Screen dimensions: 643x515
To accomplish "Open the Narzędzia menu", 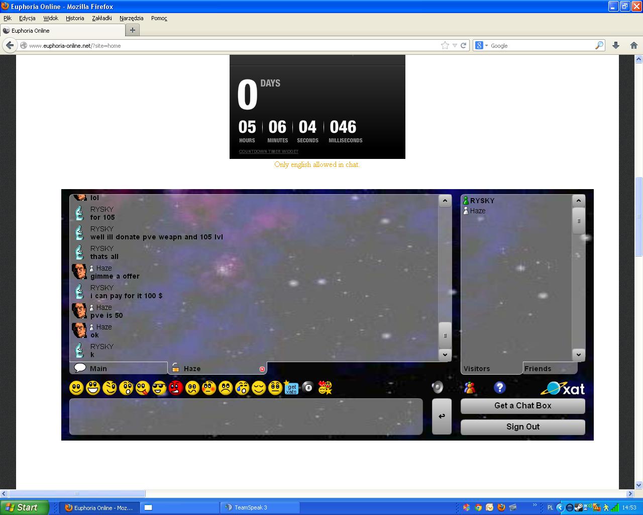I will click(132, 18).
